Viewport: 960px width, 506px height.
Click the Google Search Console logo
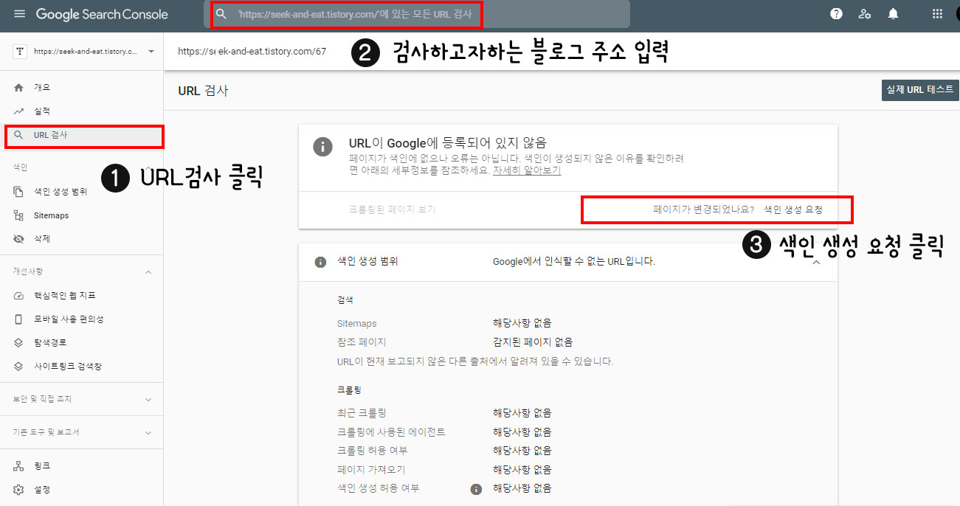(x=102, y=14)
